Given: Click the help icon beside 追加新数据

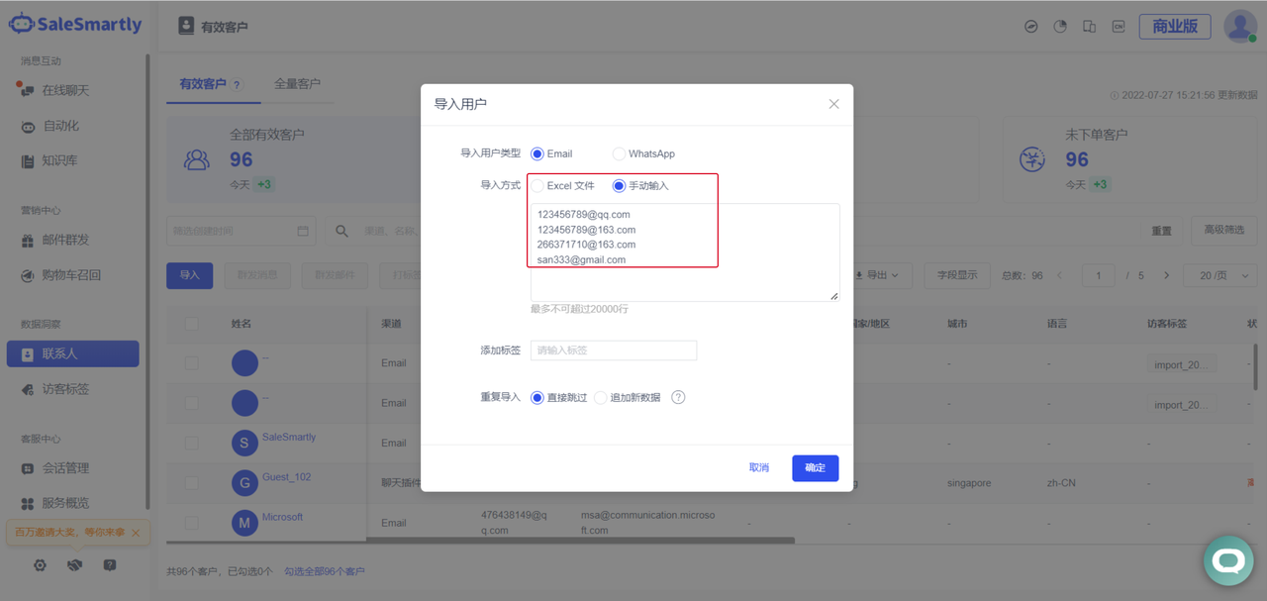Looking at the screenshot, I should click(678, 397).
